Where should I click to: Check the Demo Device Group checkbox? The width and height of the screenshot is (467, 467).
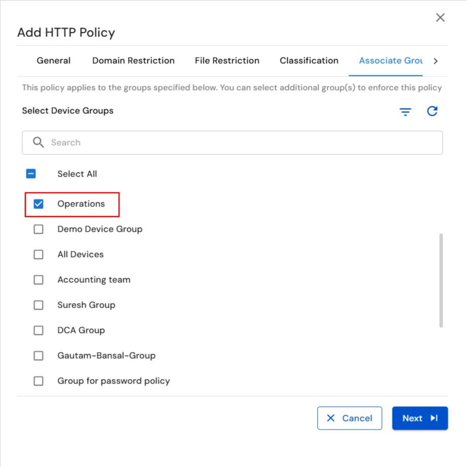[x=38, y=229]
